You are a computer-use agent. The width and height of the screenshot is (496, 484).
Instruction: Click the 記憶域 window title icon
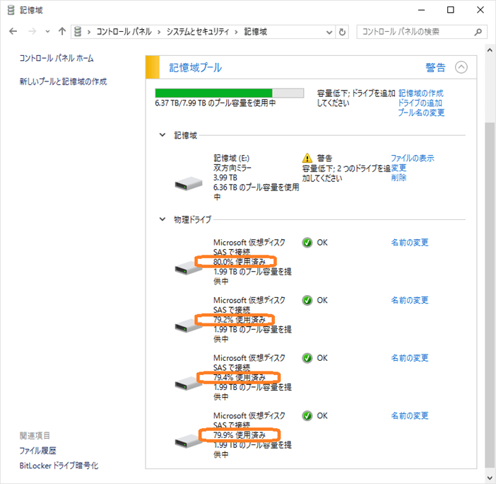pos(11,10)
